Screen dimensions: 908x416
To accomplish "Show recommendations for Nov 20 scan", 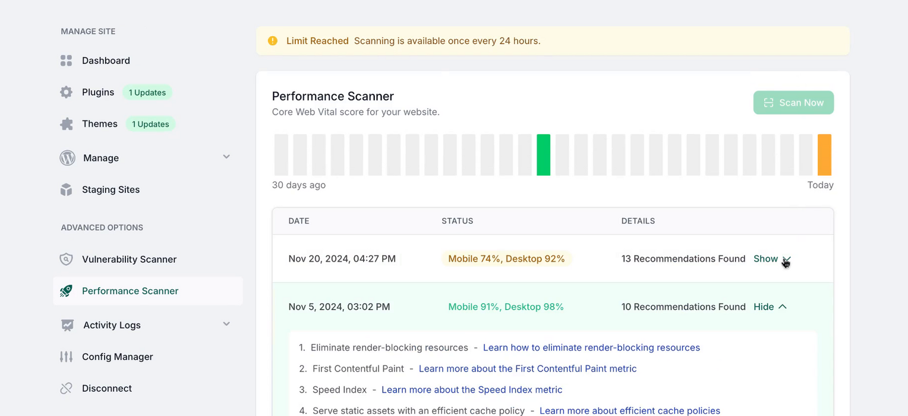I will (772, 259).
